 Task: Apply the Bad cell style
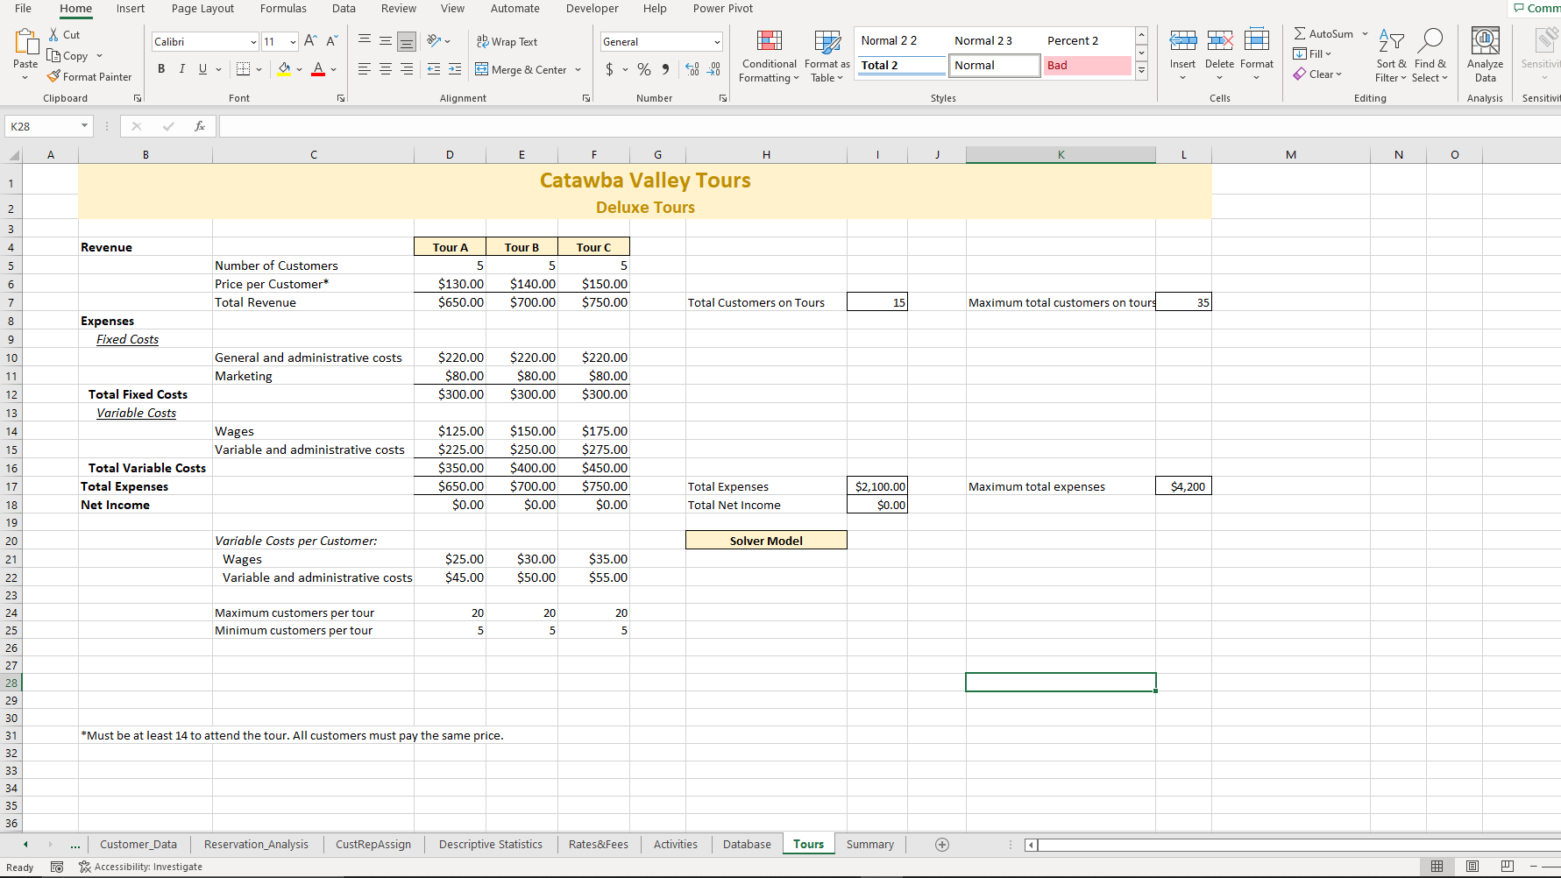[1088, 65]
